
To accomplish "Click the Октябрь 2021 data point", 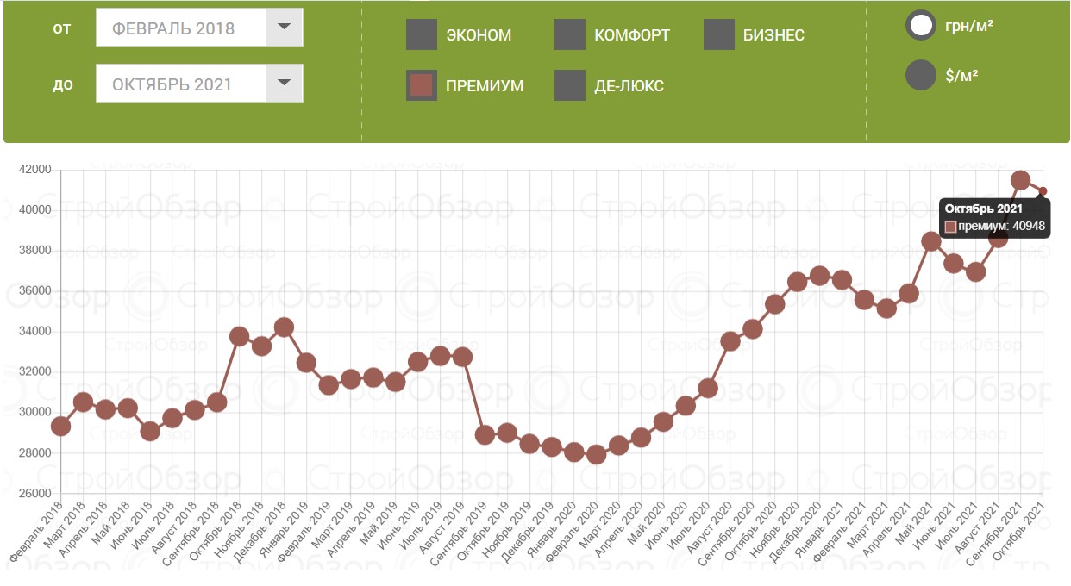I will point(1043,191).
